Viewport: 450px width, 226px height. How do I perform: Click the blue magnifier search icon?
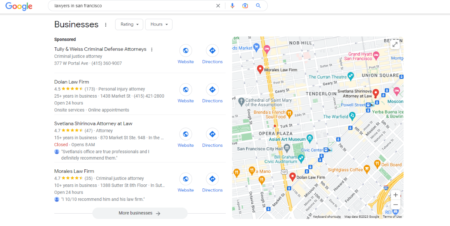click(258, 6)
